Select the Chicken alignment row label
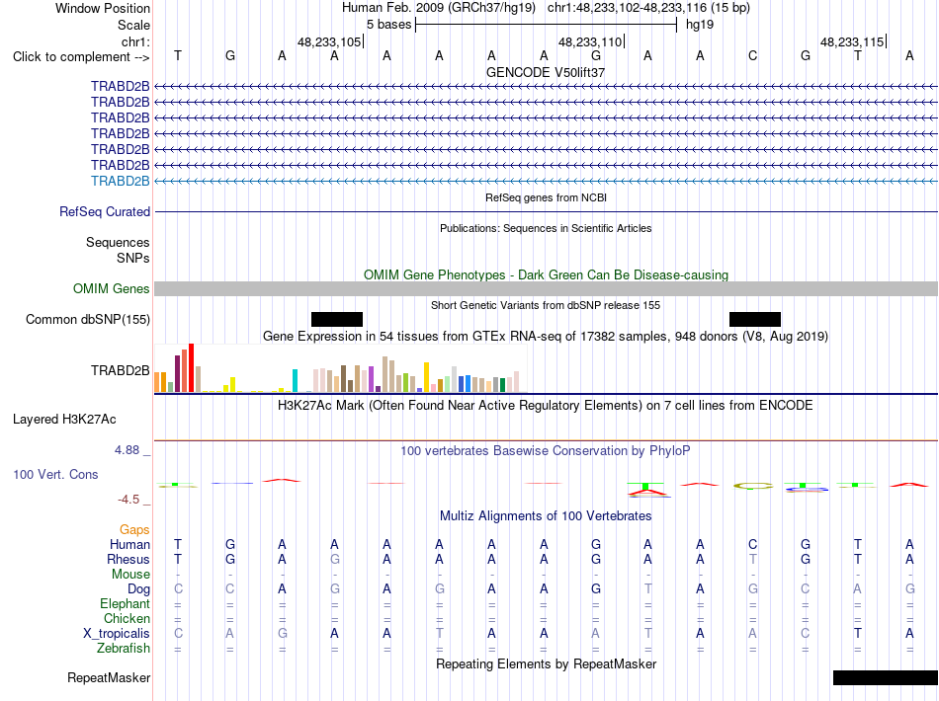939x701 pixels. click(x=127, y=618)
